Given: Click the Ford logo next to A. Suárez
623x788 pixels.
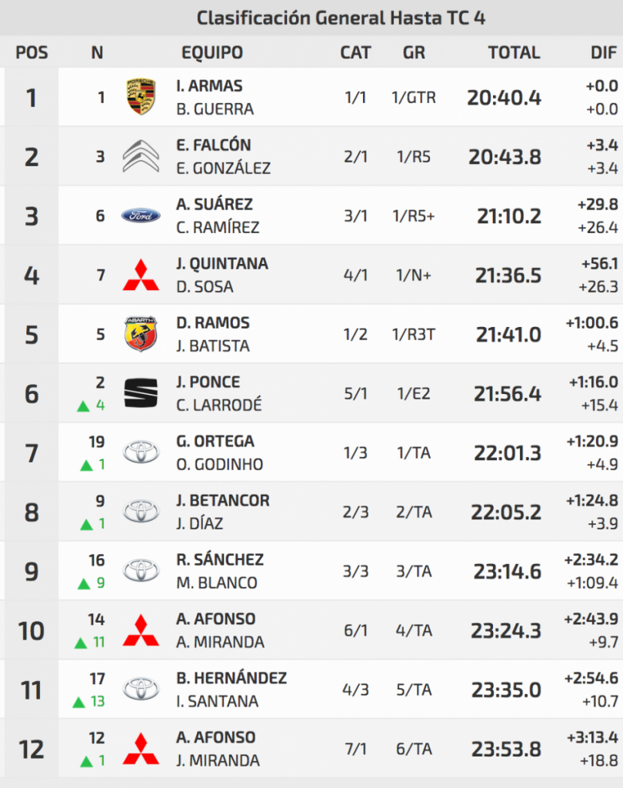Looking at the screenshot, I should 141,215.
